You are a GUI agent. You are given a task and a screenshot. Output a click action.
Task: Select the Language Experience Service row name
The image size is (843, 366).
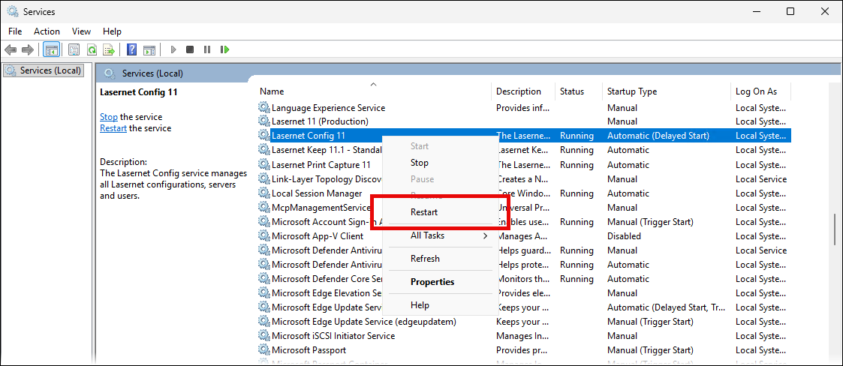tap(328, 107)
